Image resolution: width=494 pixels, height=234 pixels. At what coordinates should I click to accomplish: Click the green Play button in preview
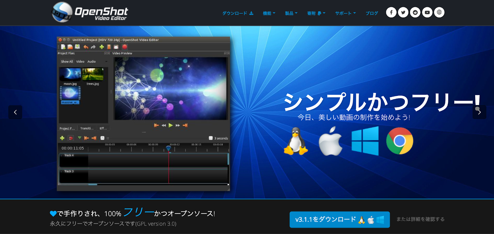coord(171,125)
